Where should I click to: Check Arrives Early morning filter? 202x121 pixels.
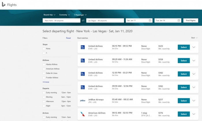[44, 117]
